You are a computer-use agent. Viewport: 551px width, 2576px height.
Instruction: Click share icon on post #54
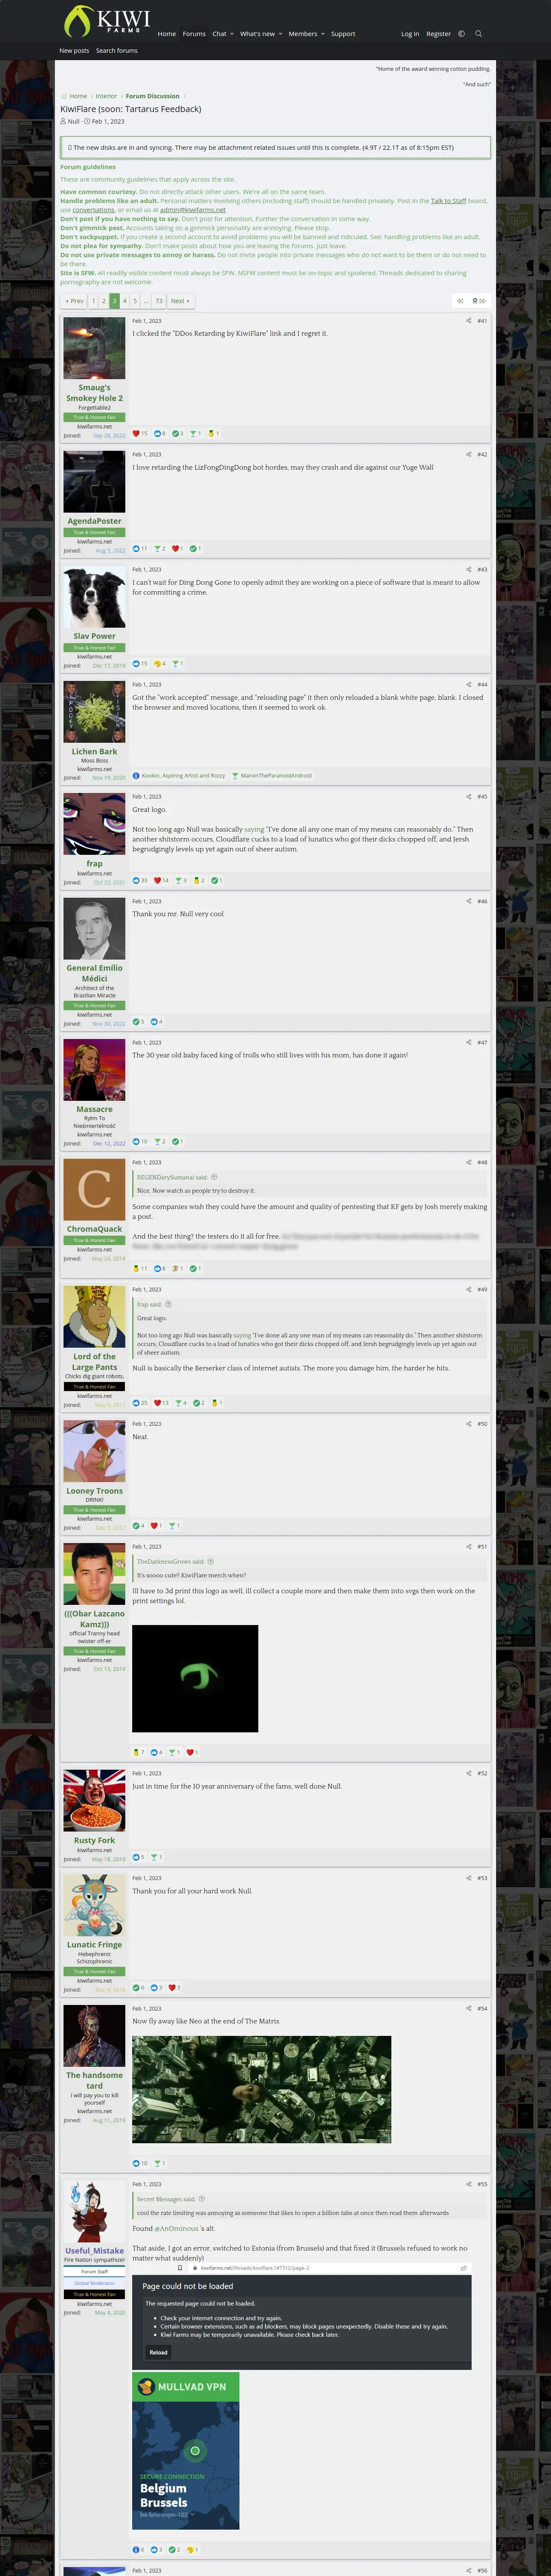click(x=468, y=2008)
